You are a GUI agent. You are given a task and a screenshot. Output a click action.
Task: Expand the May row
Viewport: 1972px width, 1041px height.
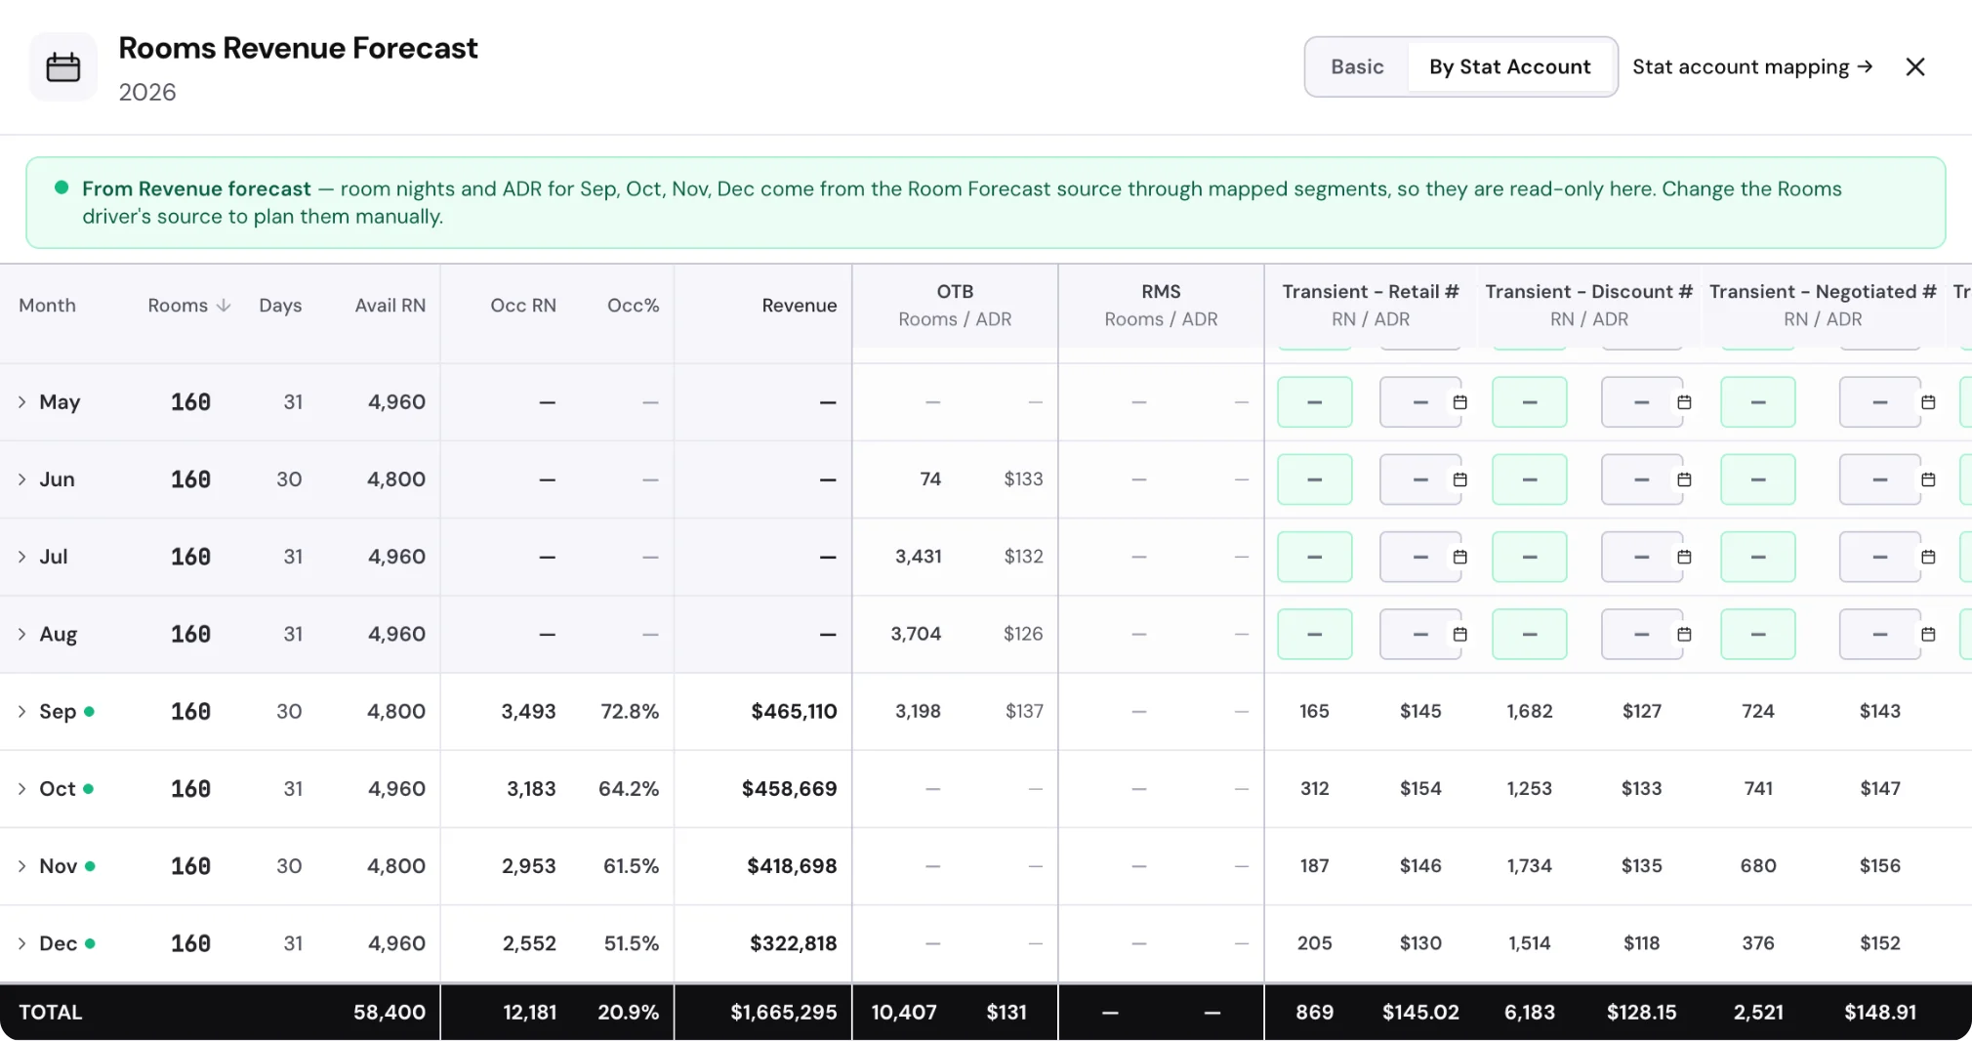click(x=21, y=402)
